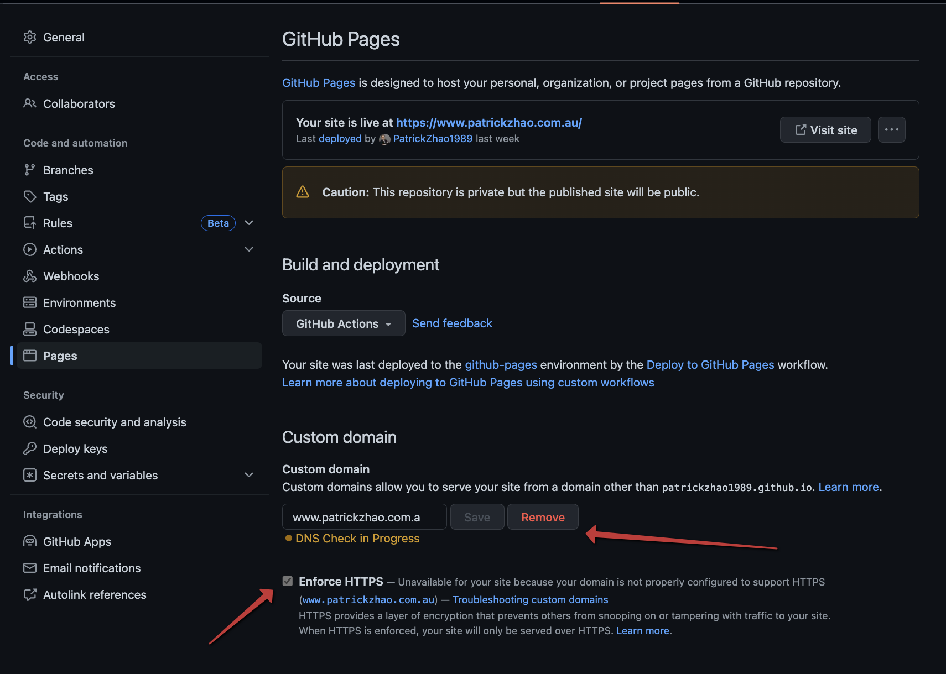The height and width of the screenshot is (674, 946).
Task: Open General settings page
Action: [139, 37]
